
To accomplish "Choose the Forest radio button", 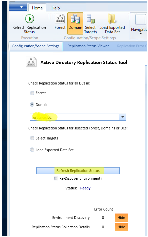I will coord(32,93).
